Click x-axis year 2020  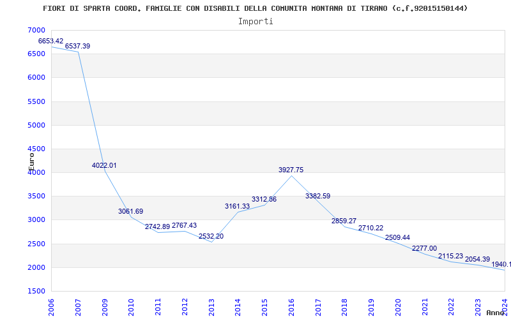click(398, 307)
